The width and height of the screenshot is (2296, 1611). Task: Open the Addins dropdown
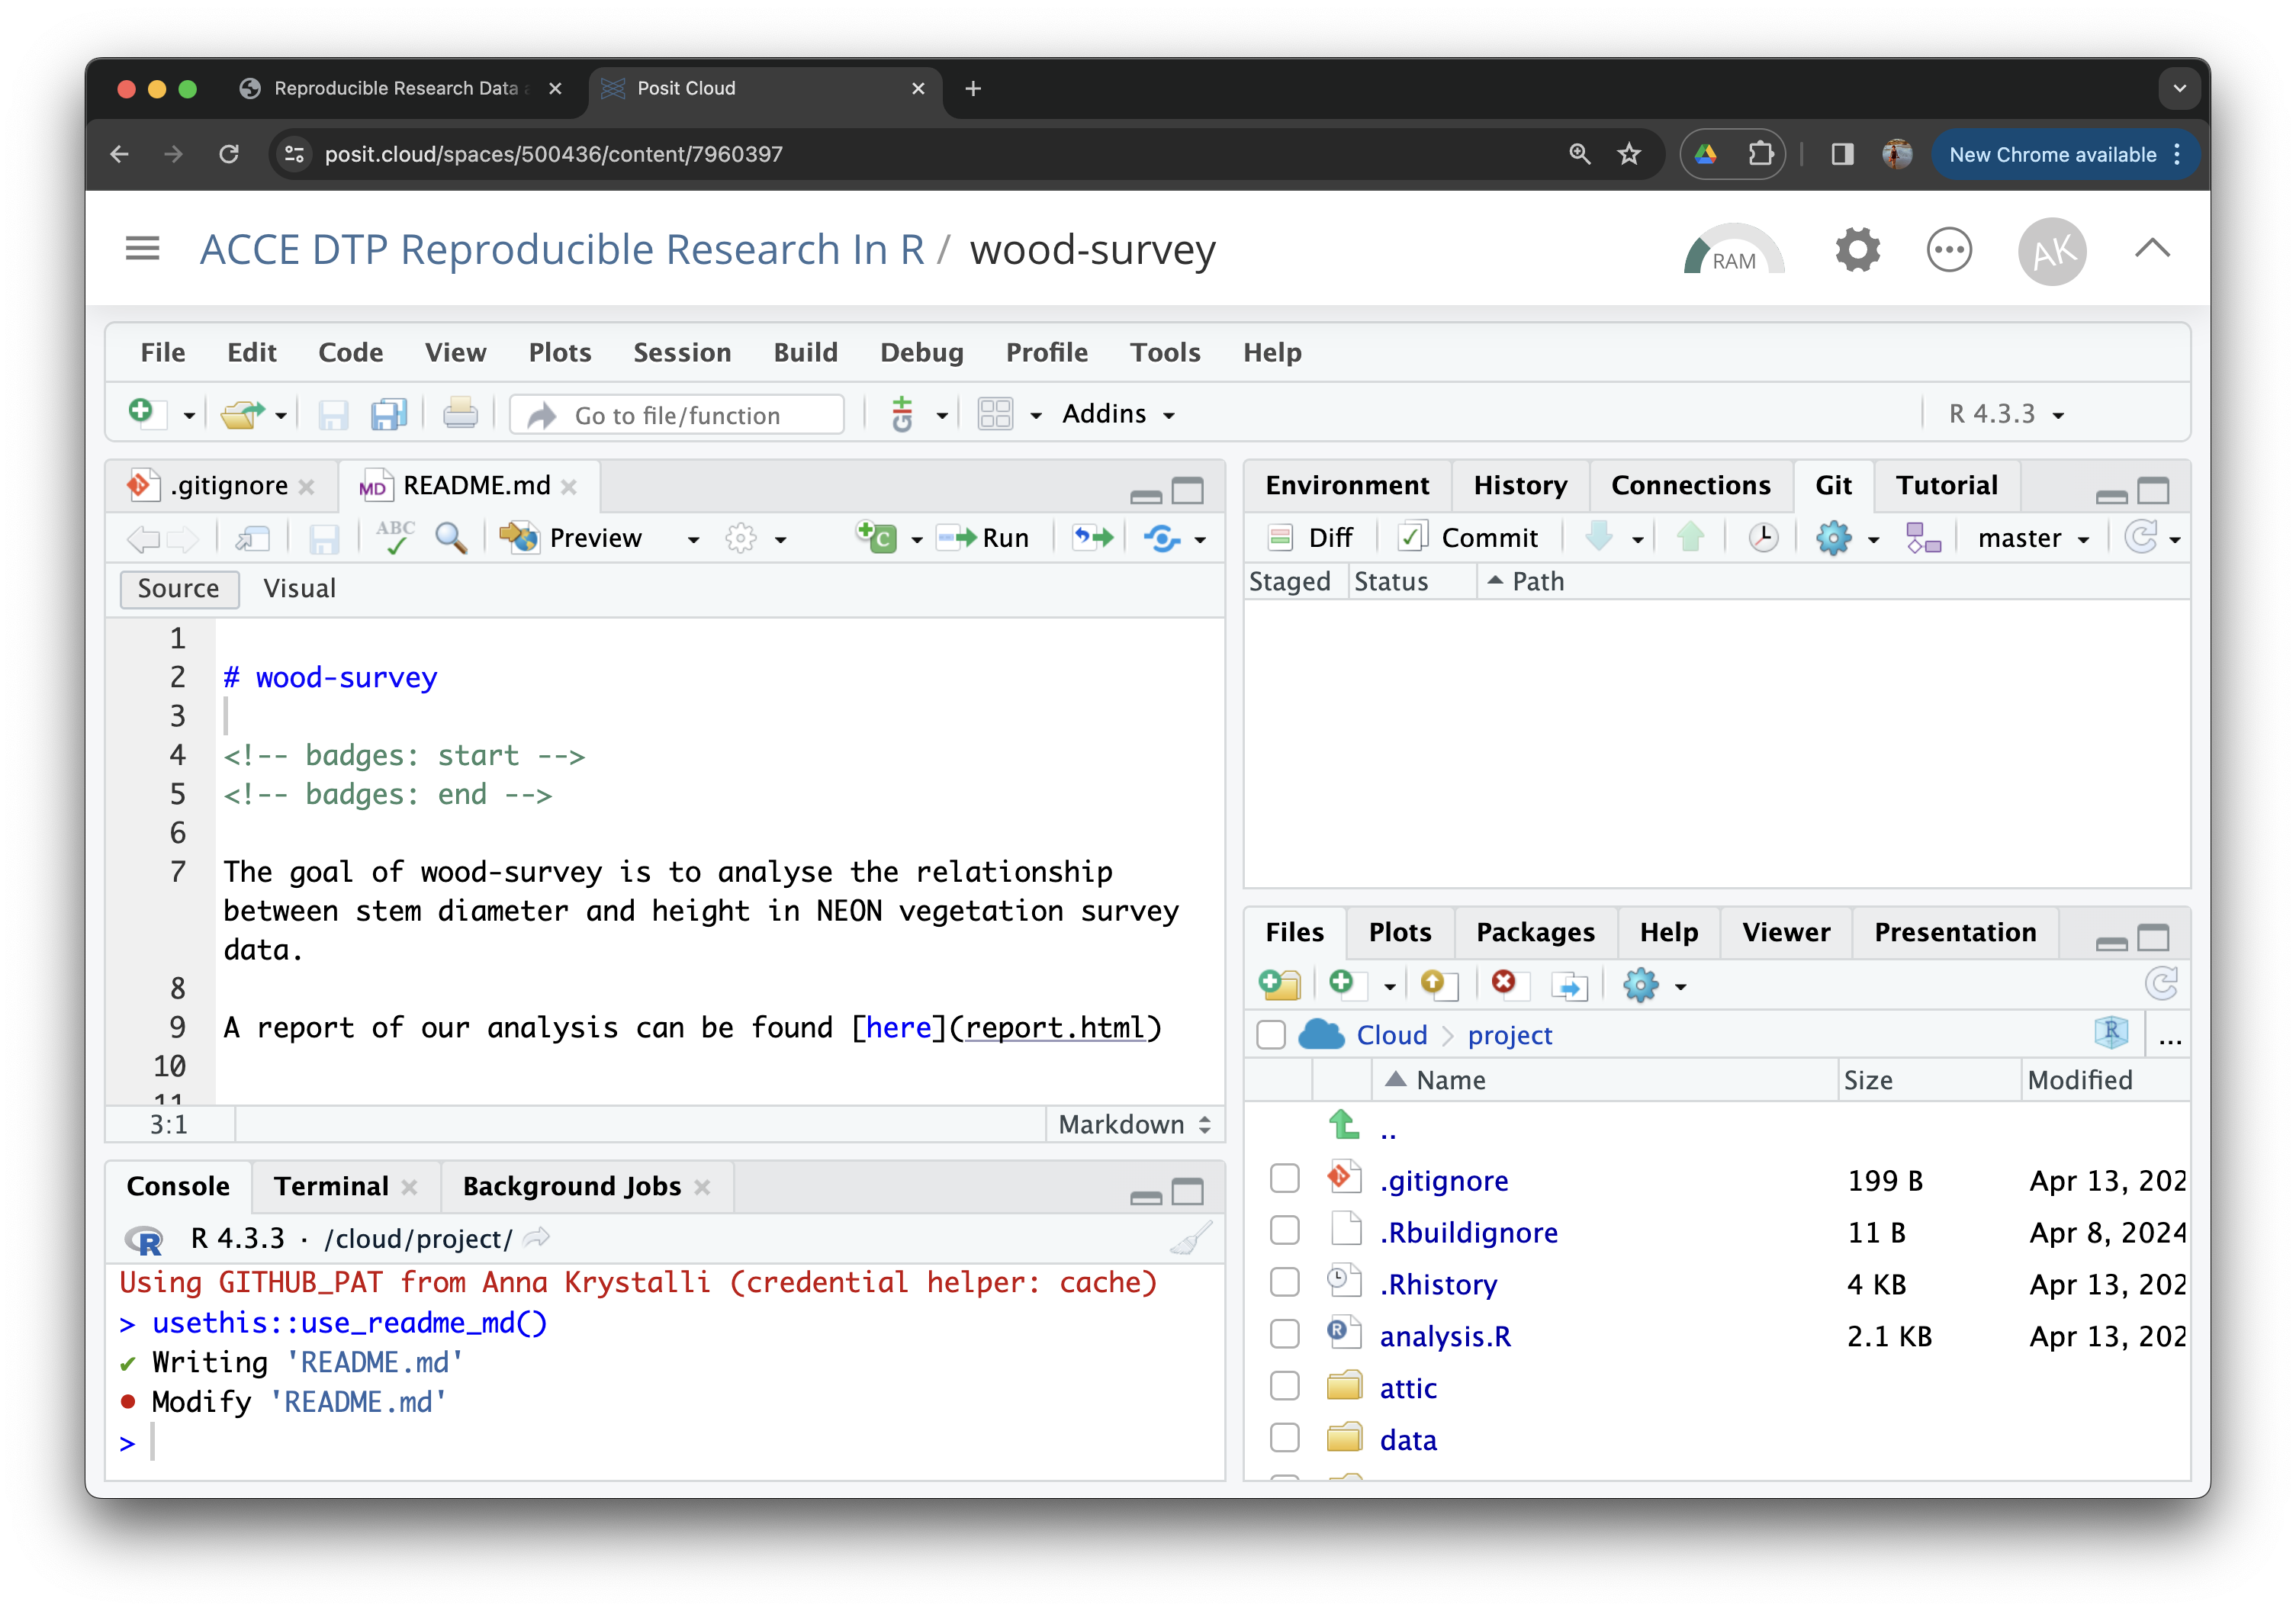(1118, 414)
